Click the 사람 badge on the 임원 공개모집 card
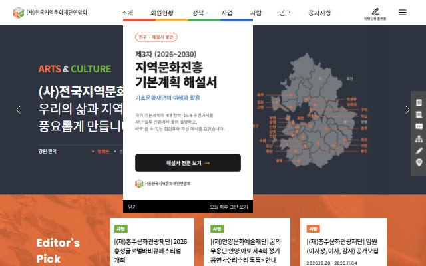426x266 pixels. (314, 229)
